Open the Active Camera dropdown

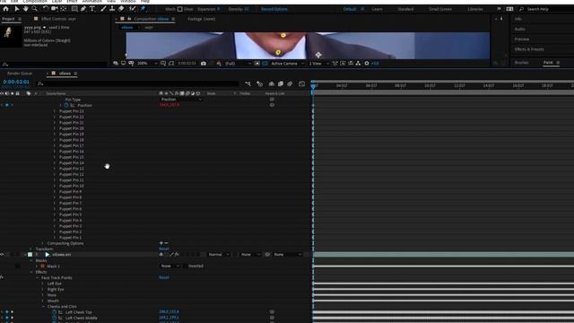[287, 64]
